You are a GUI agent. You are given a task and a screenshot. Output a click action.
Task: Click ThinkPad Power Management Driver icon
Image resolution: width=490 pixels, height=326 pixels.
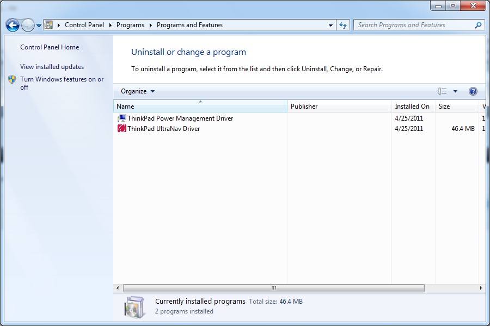point(122,118)
